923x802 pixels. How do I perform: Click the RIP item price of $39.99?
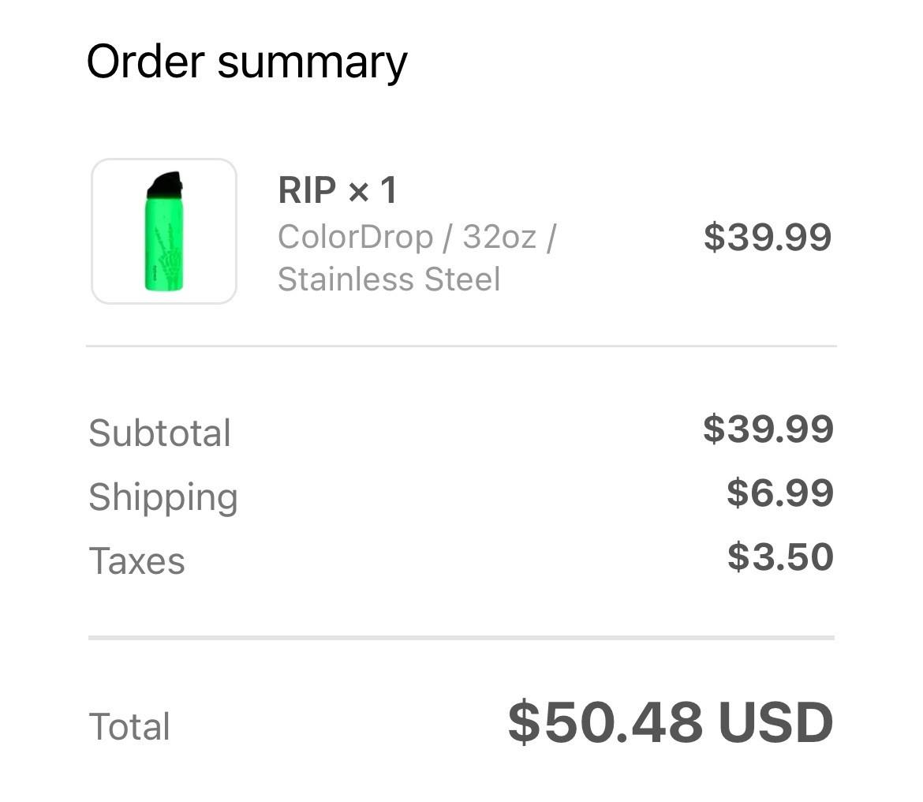point(768,237)
